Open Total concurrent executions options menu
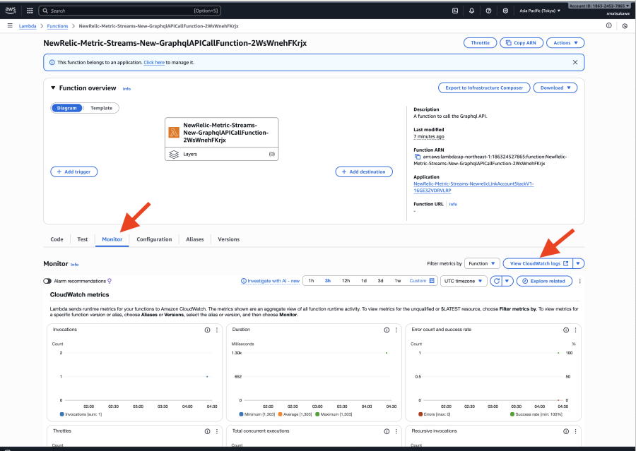 coord(396,431)
